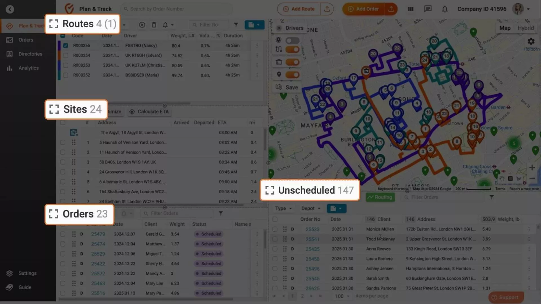
Task: Click the Search by Order Number field
Action: [178, 9]
